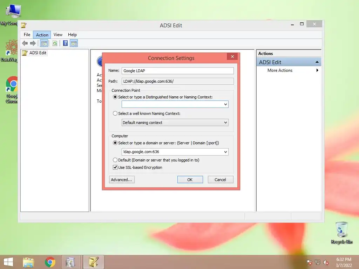359x269 pixels.
Task: Expand the More Actions submenu arrow
Action: coord(317,70)
